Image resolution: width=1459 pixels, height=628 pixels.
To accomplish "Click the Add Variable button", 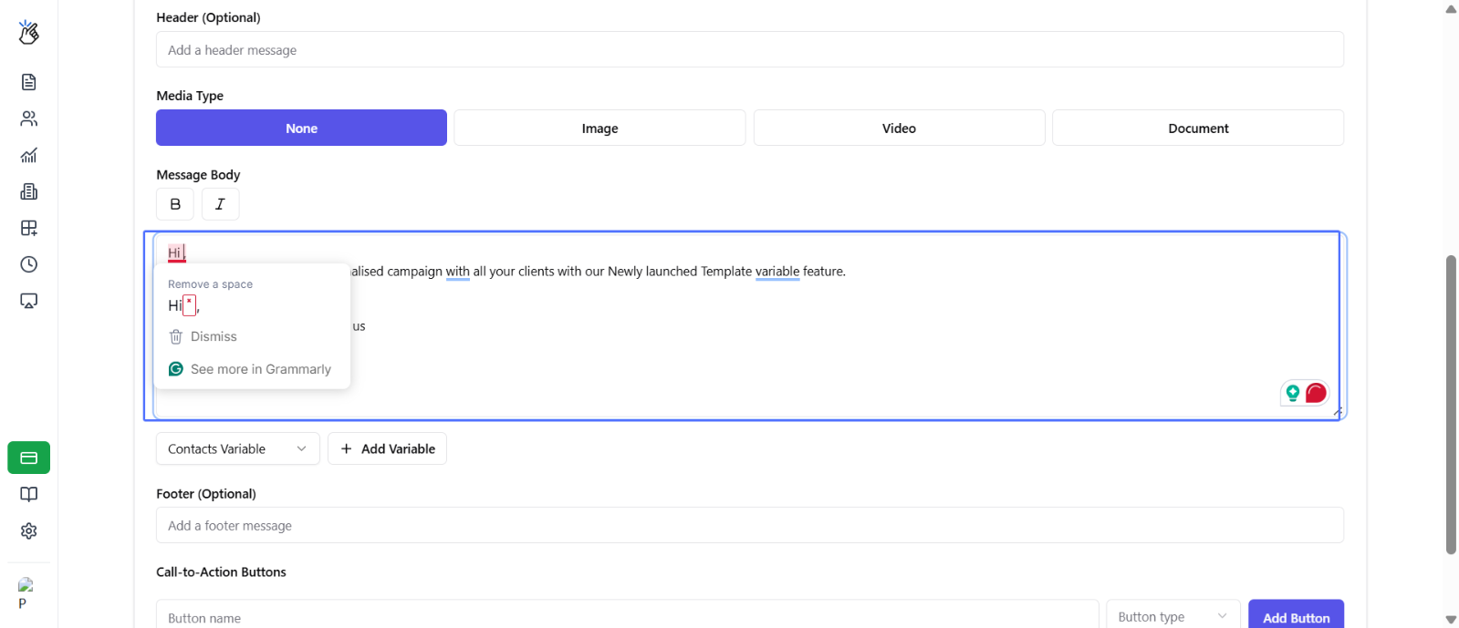I will point(387,448).
